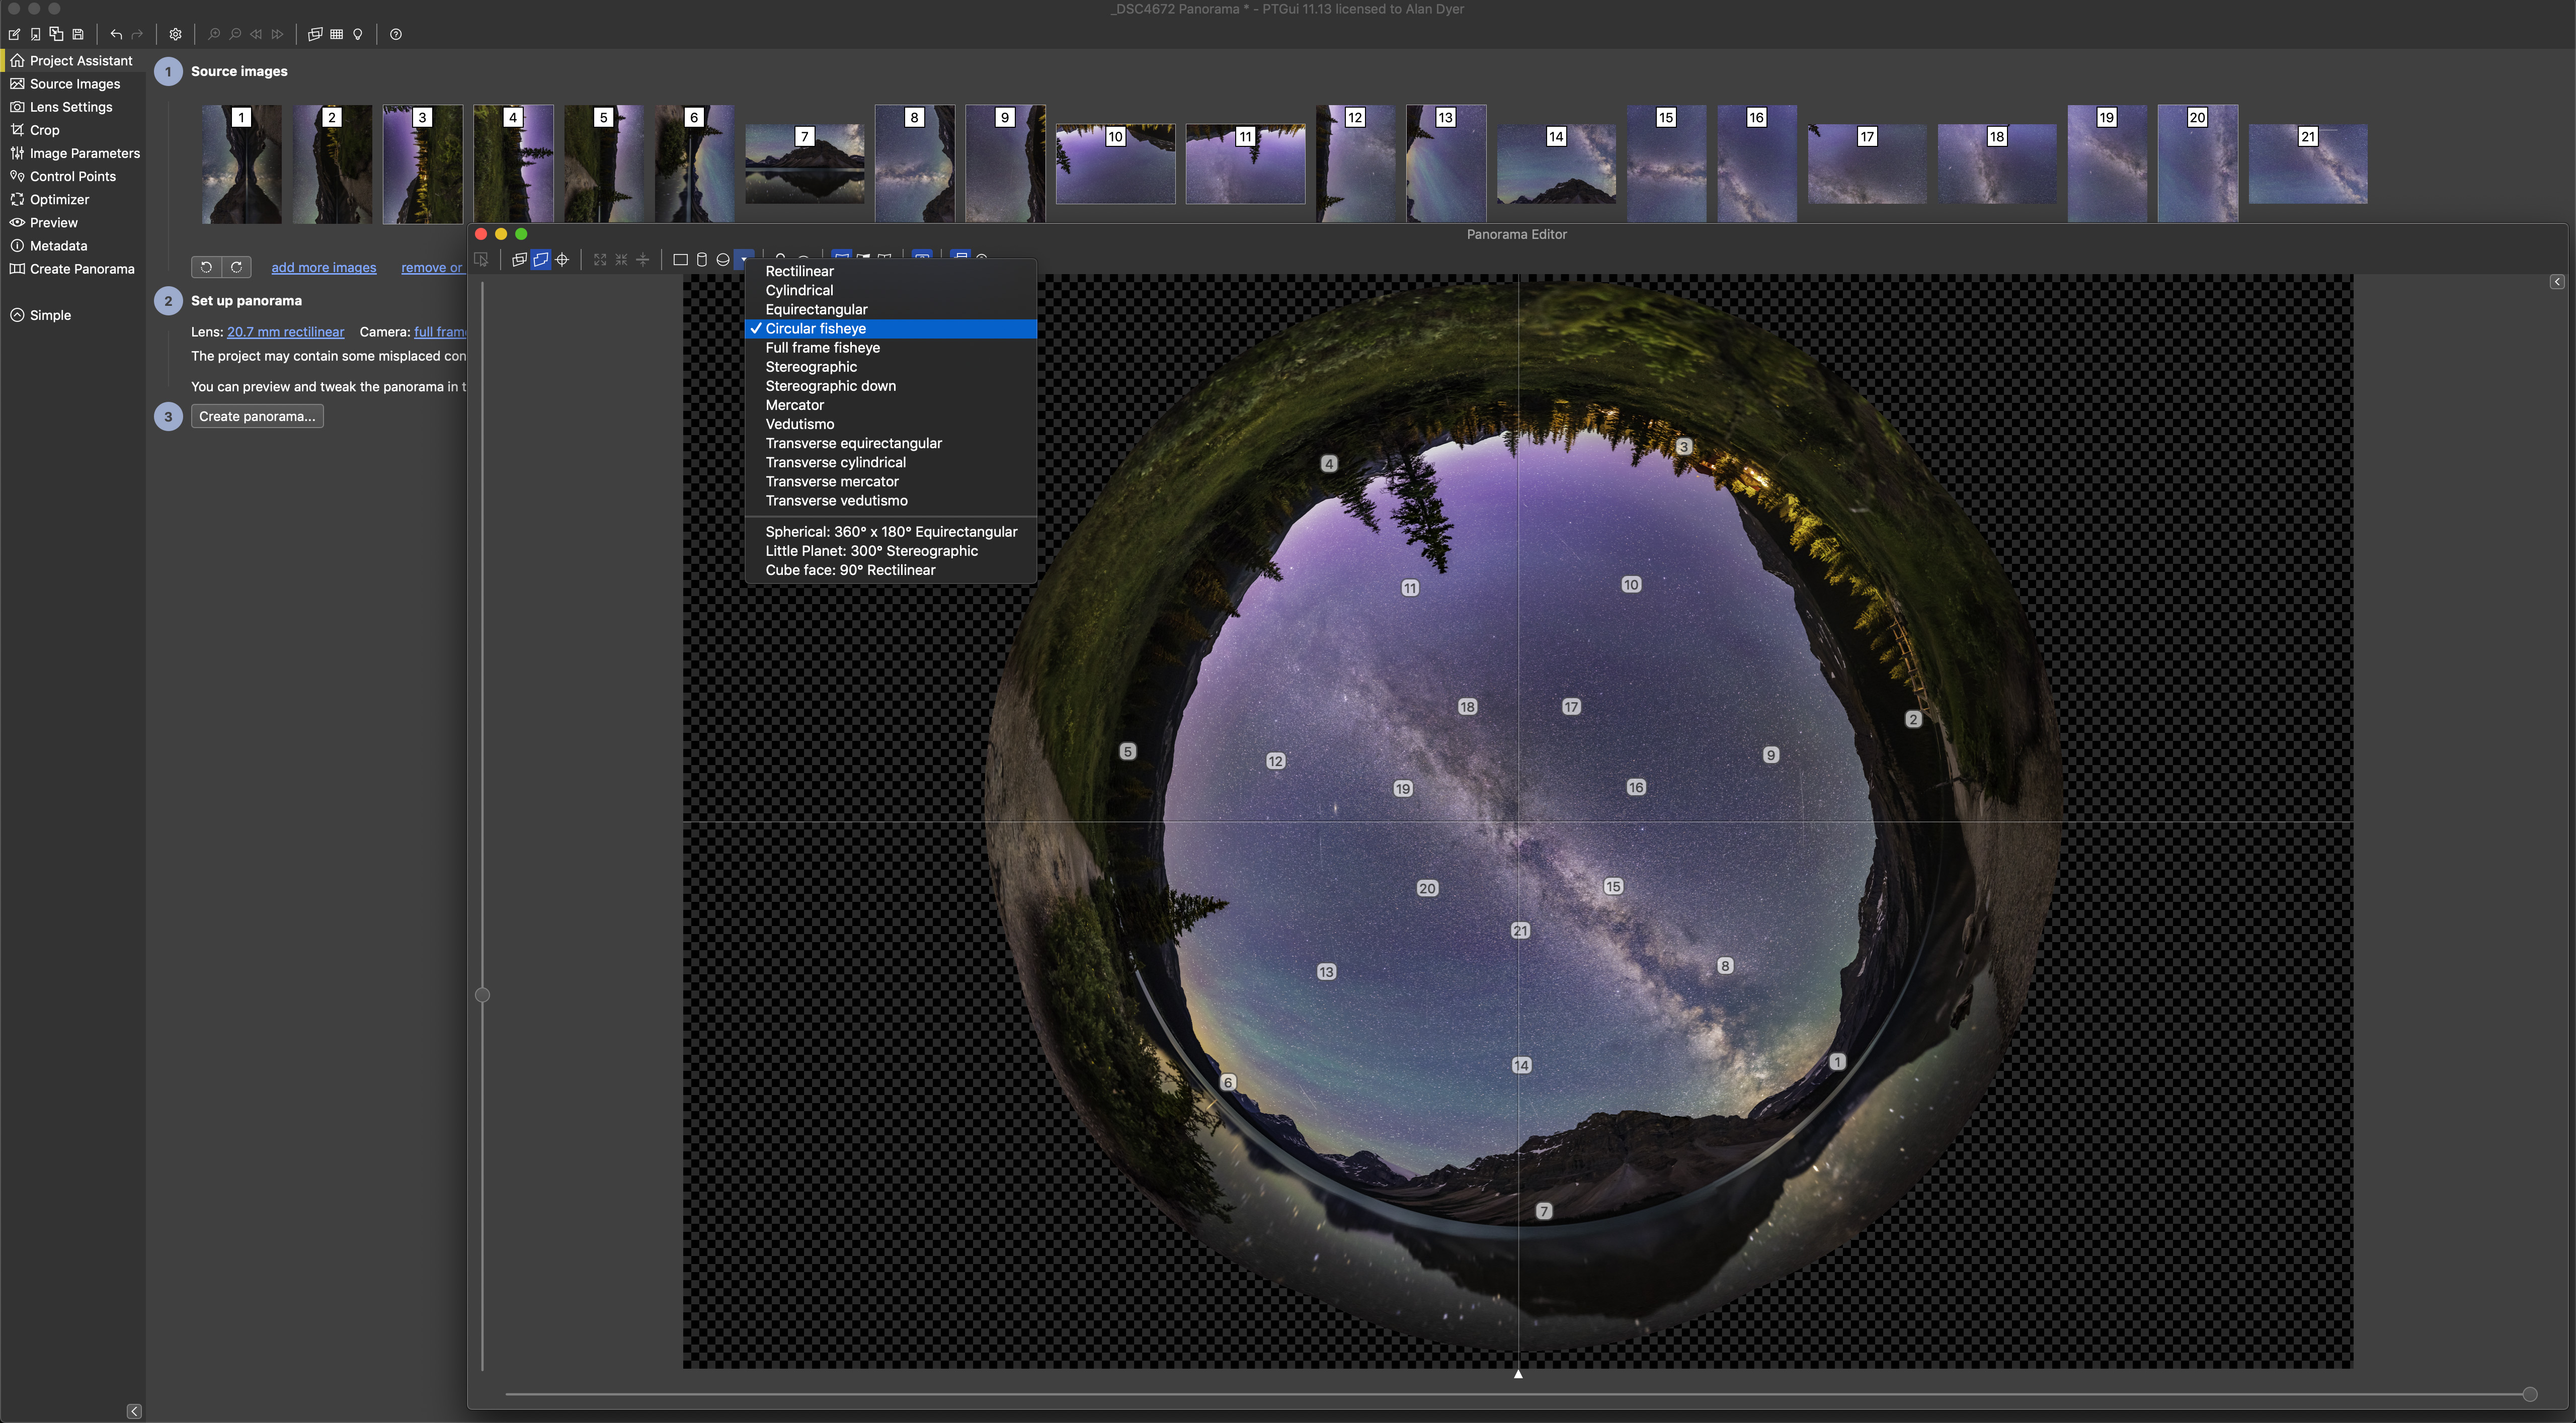Click the crosshair center point tool
The height and width of the screenshot is (1423, 2576).
coord(563,260)
